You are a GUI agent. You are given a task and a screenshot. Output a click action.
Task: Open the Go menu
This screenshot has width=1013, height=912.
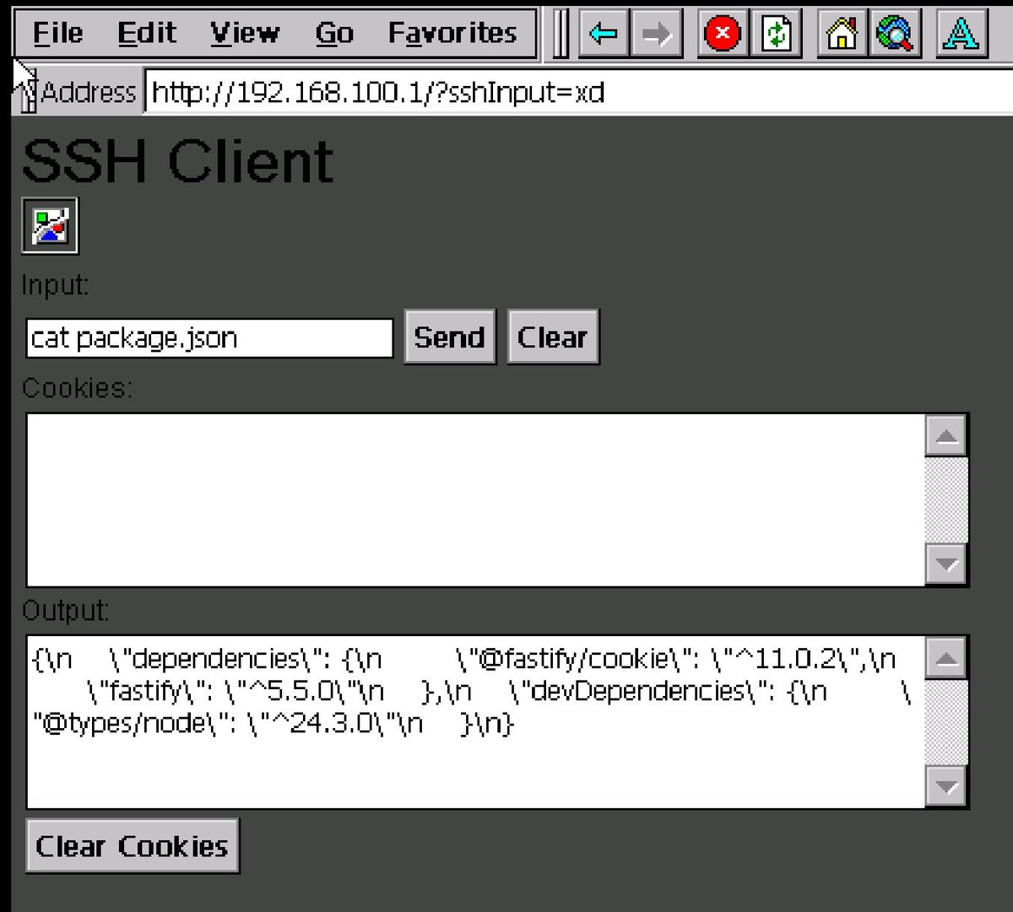click(334, 33)
